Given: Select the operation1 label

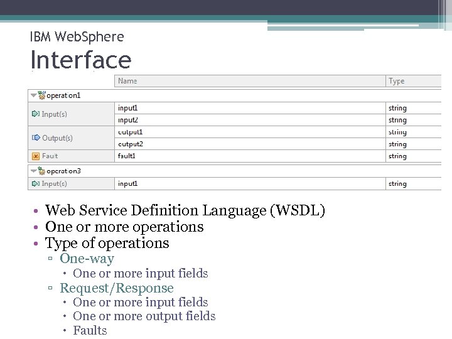Looking at the screenshot, I should 63,95.
